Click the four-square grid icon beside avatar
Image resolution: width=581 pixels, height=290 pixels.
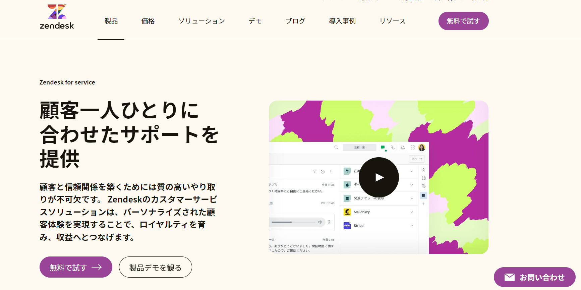coord(413,148)
